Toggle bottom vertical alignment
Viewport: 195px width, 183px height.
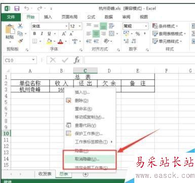(x=103, y=26)
